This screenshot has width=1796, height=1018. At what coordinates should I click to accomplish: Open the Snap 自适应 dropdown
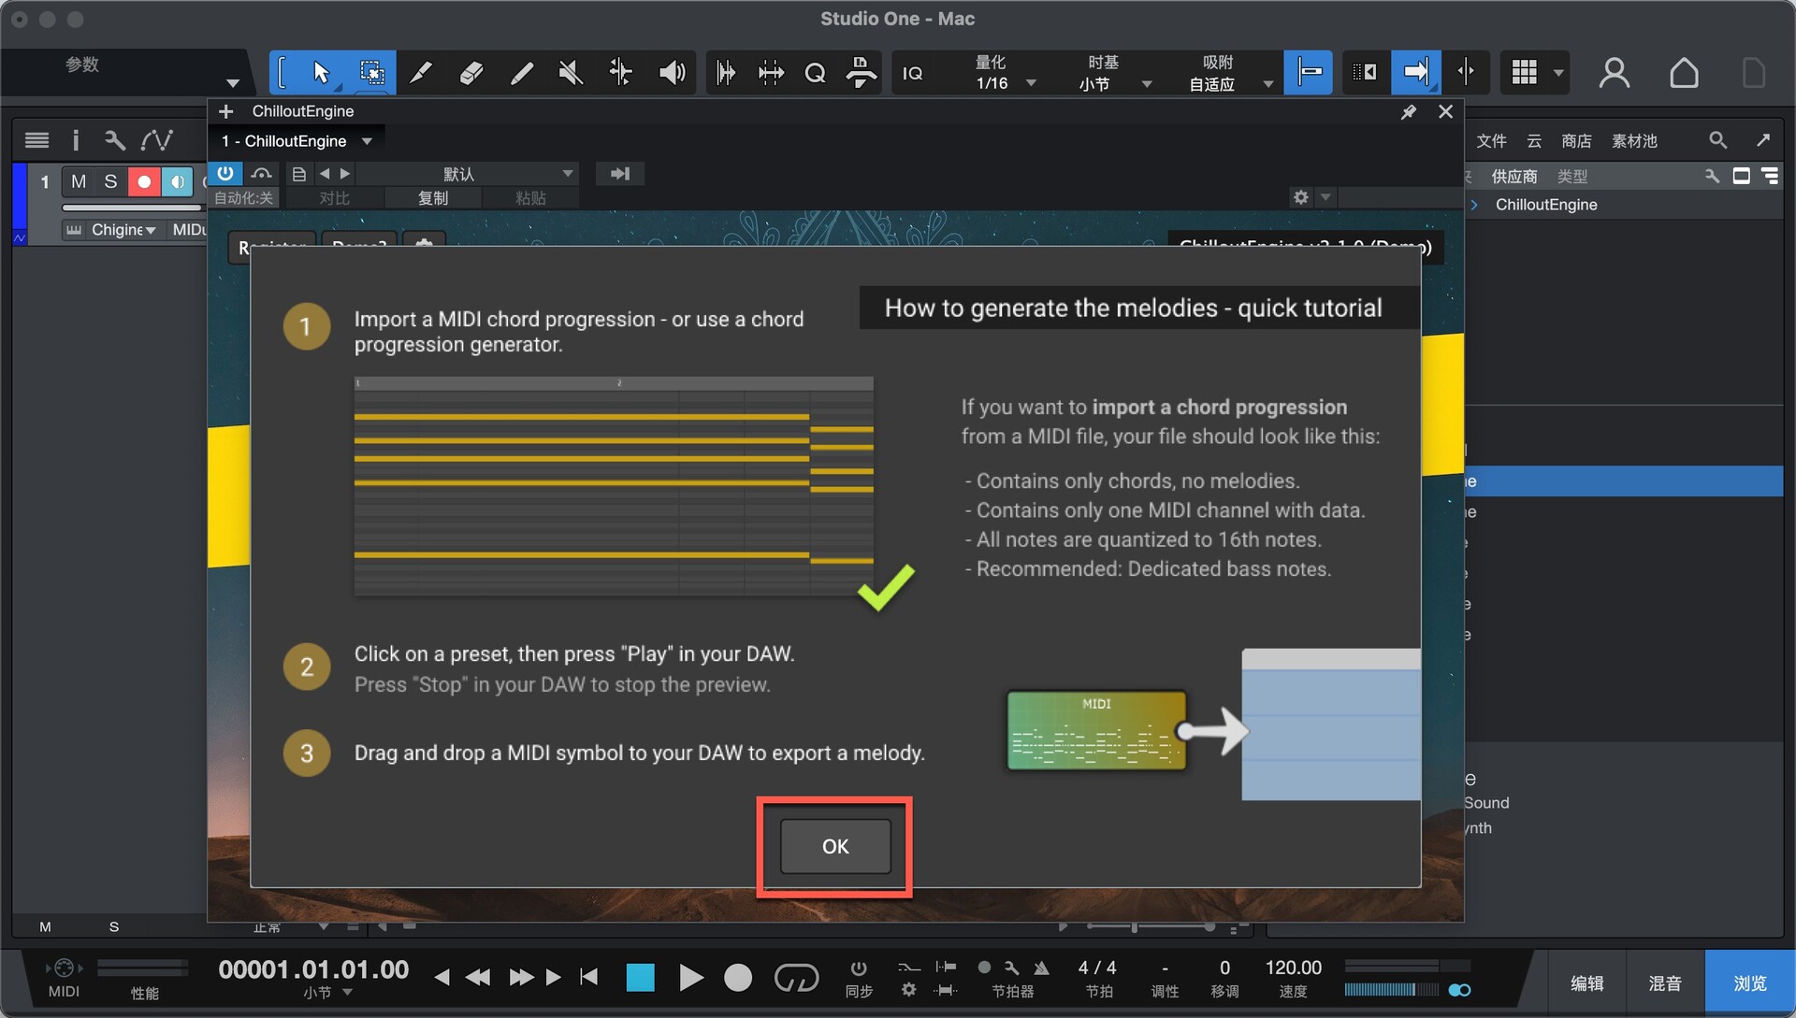pos(1229,73)
